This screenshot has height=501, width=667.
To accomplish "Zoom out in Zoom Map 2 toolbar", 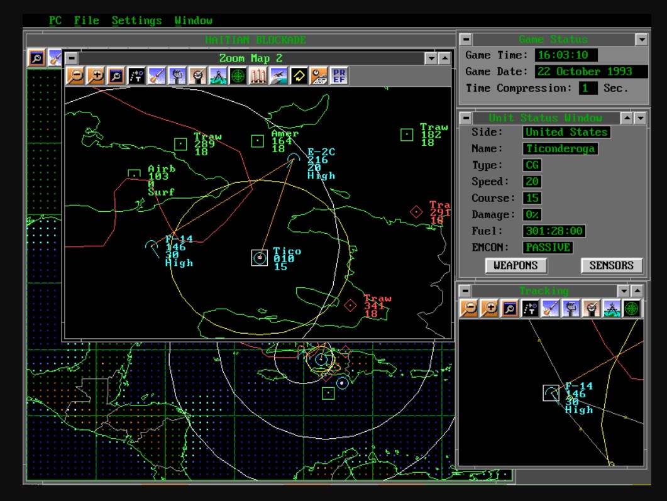I will click(75, 77).
